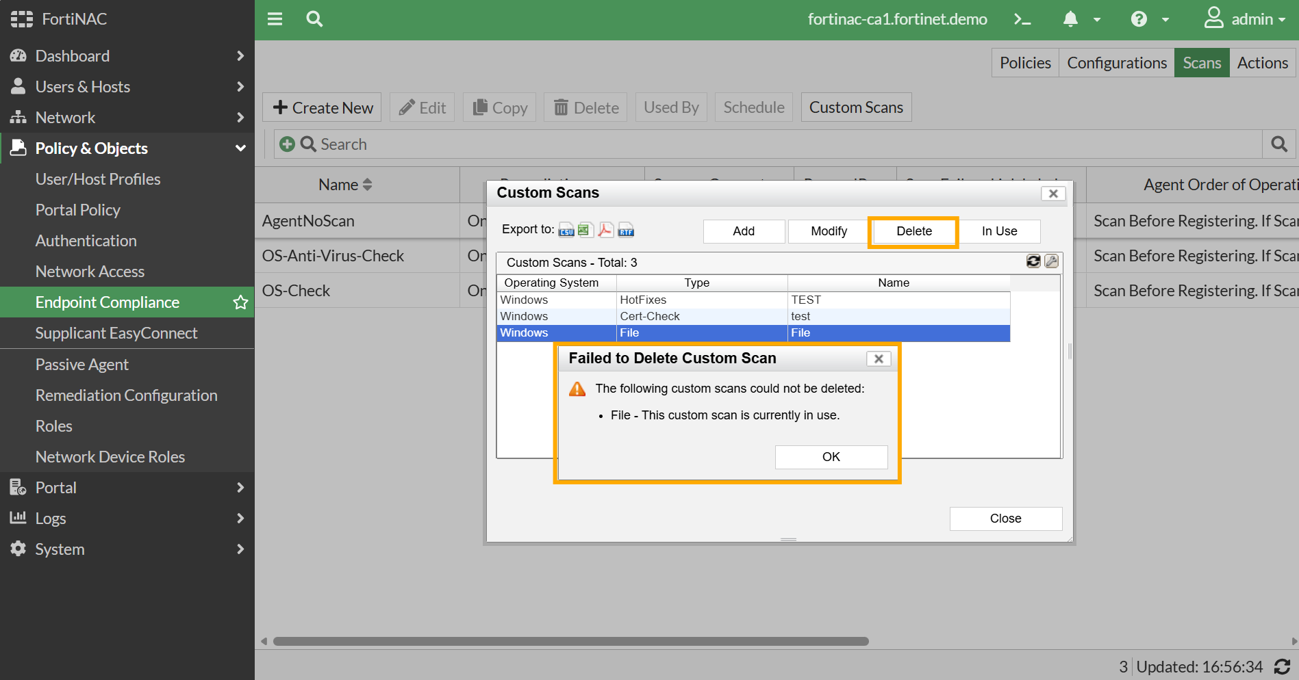This screenshot has width=1299, height=680.
Task: Close the Custom Scans dialog with Close button
Action: [x=1006, y=519]
